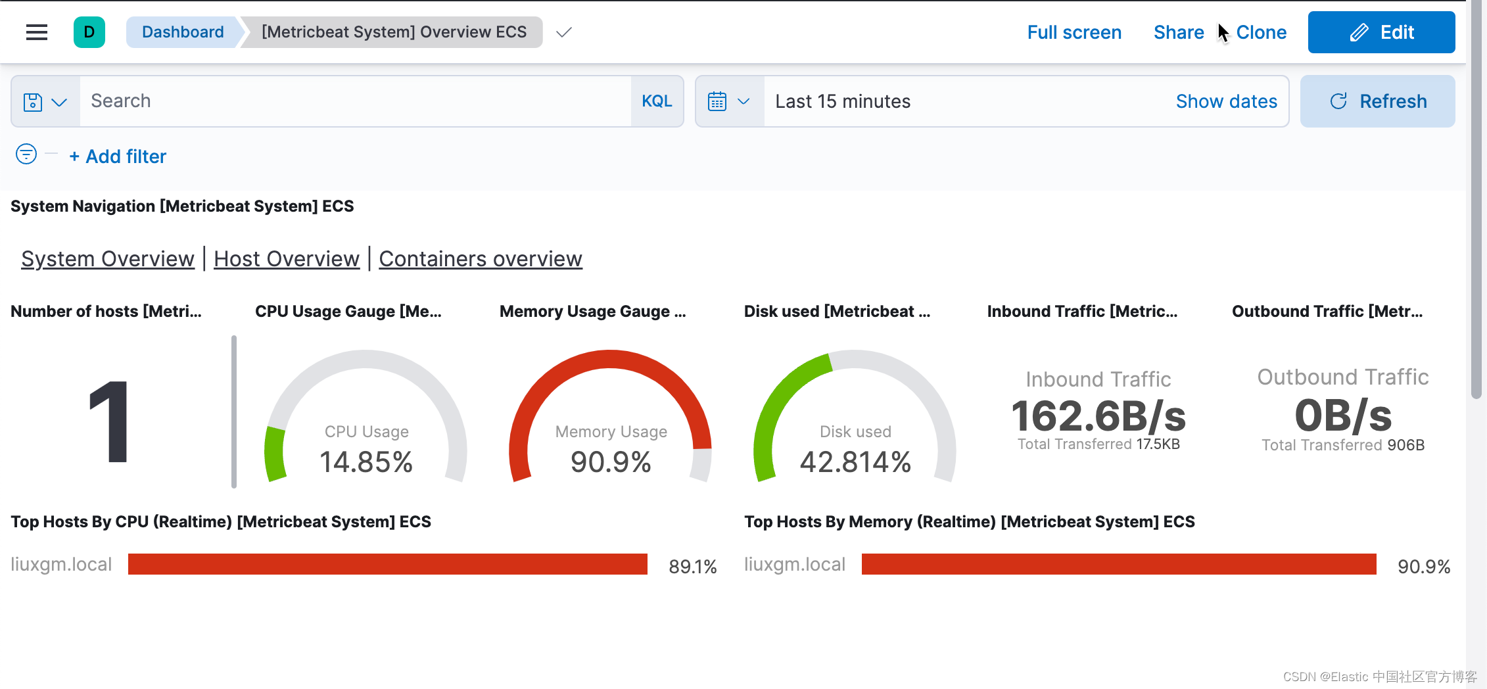Select liuxgm.local in Top Hosts By CPU
The height and width of the screenshot is (689, 1487).
[61, 564]
